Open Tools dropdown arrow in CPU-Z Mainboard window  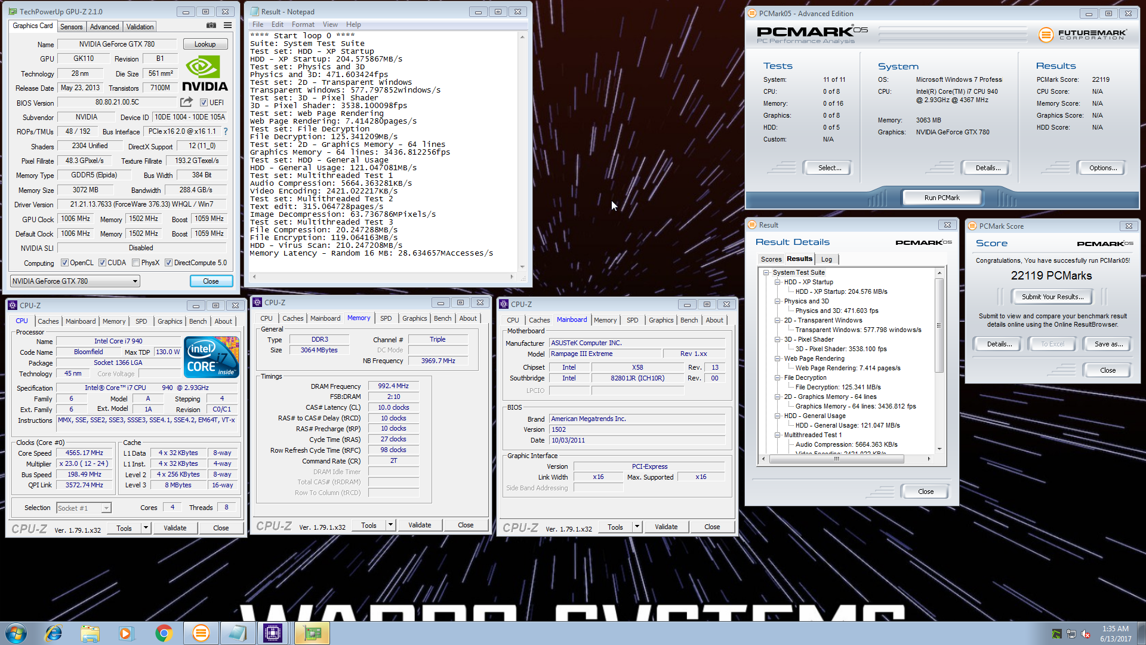637,527
